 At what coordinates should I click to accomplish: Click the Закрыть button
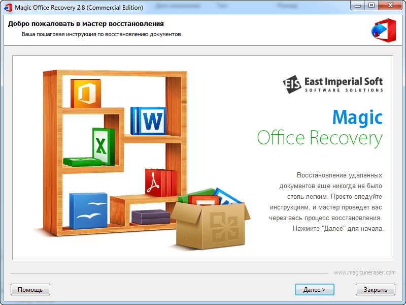click(375, 289)
